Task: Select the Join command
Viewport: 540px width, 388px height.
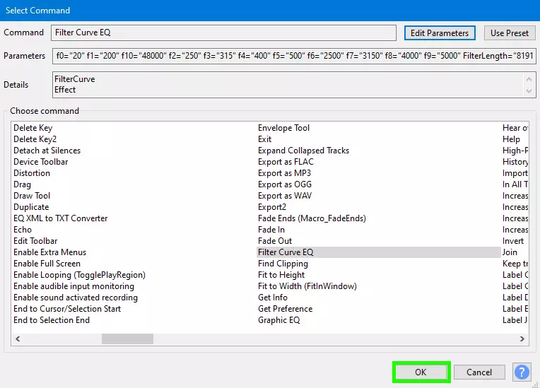Action: pyautogui.click(x=510, y=252)
